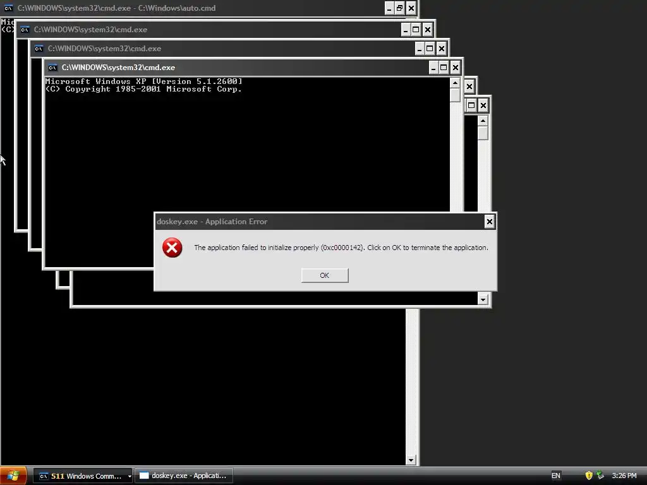Screen dimensions: 647x485
Task: Open the system menu icon of the second cmd.exe window
Action: pos(25,30)
